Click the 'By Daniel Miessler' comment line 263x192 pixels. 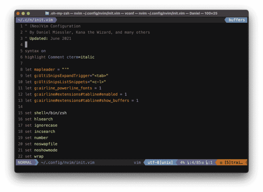(87, 32)
